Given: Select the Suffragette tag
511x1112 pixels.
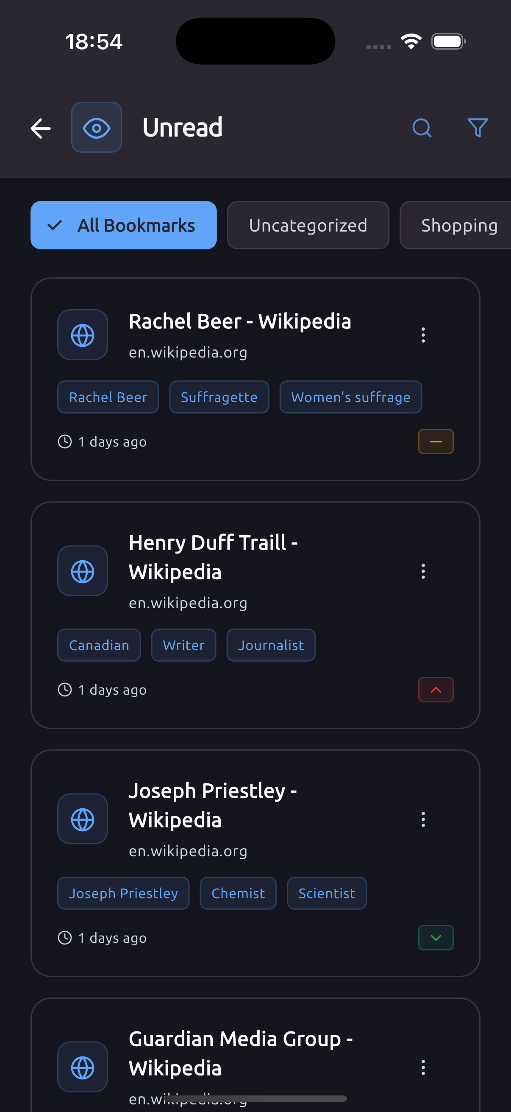Looking at the screenshot, I should click(219, 397).
